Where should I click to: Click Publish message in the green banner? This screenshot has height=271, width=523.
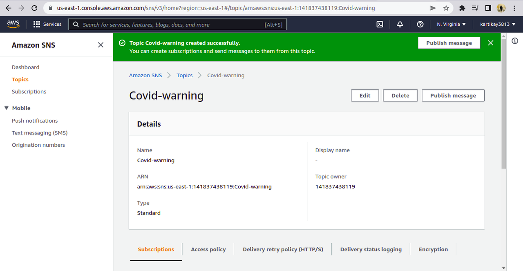pos(449,43)
